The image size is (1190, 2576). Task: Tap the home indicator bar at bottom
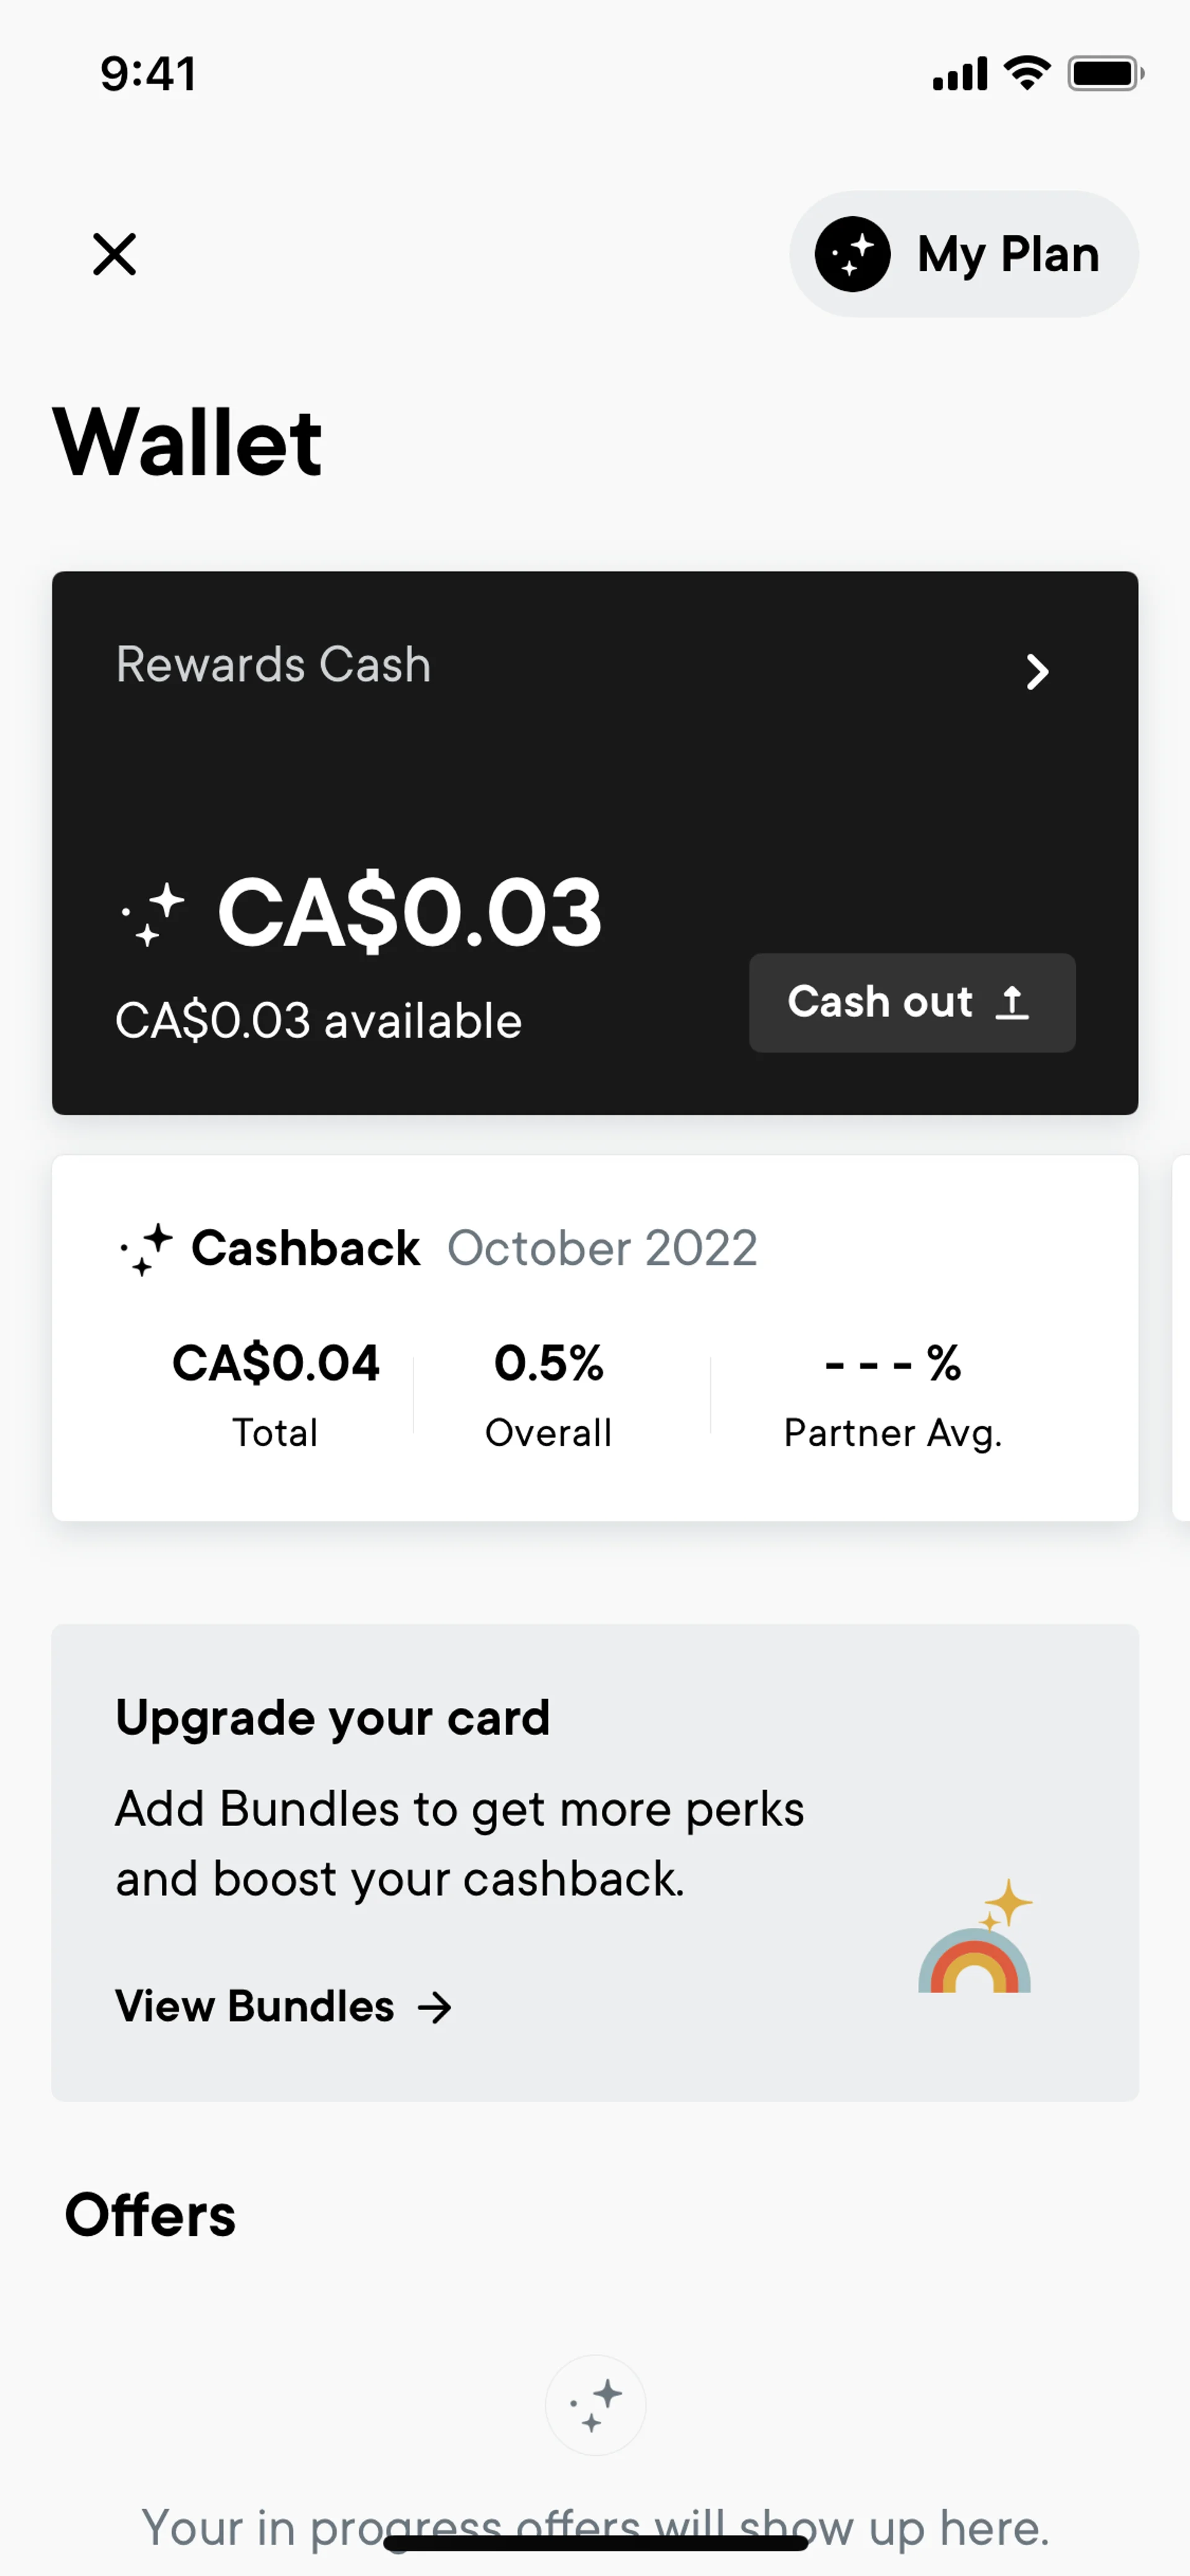click(595, 2543)
